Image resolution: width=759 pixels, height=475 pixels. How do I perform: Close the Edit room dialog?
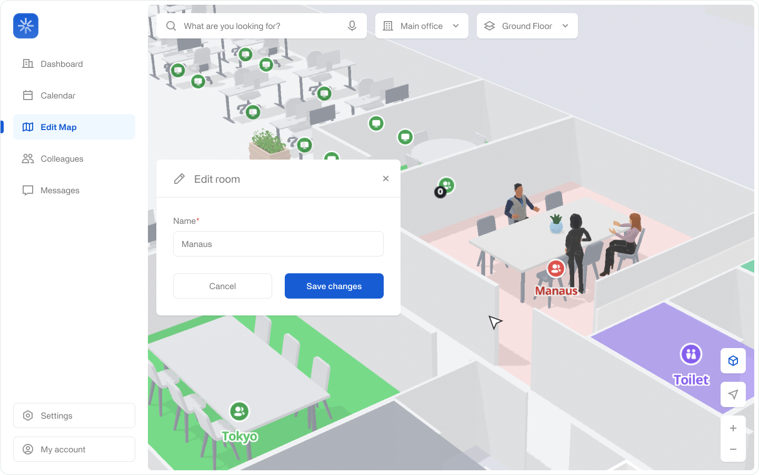[x=386, y=179]
